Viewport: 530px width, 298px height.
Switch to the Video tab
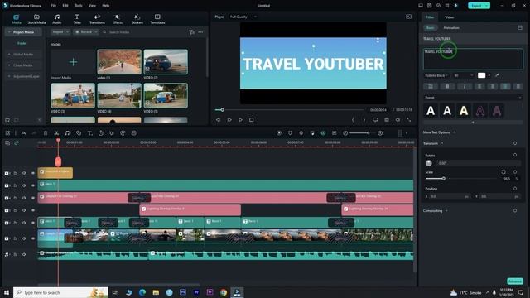449,17
